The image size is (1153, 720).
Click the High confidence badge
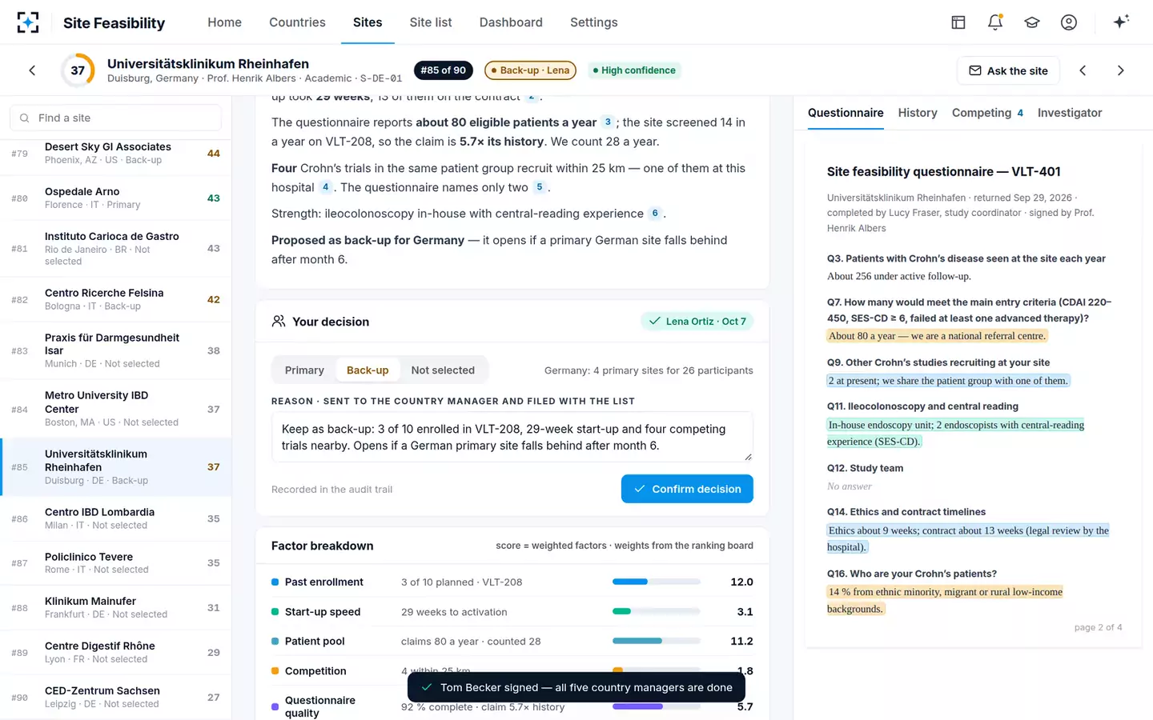634,70
